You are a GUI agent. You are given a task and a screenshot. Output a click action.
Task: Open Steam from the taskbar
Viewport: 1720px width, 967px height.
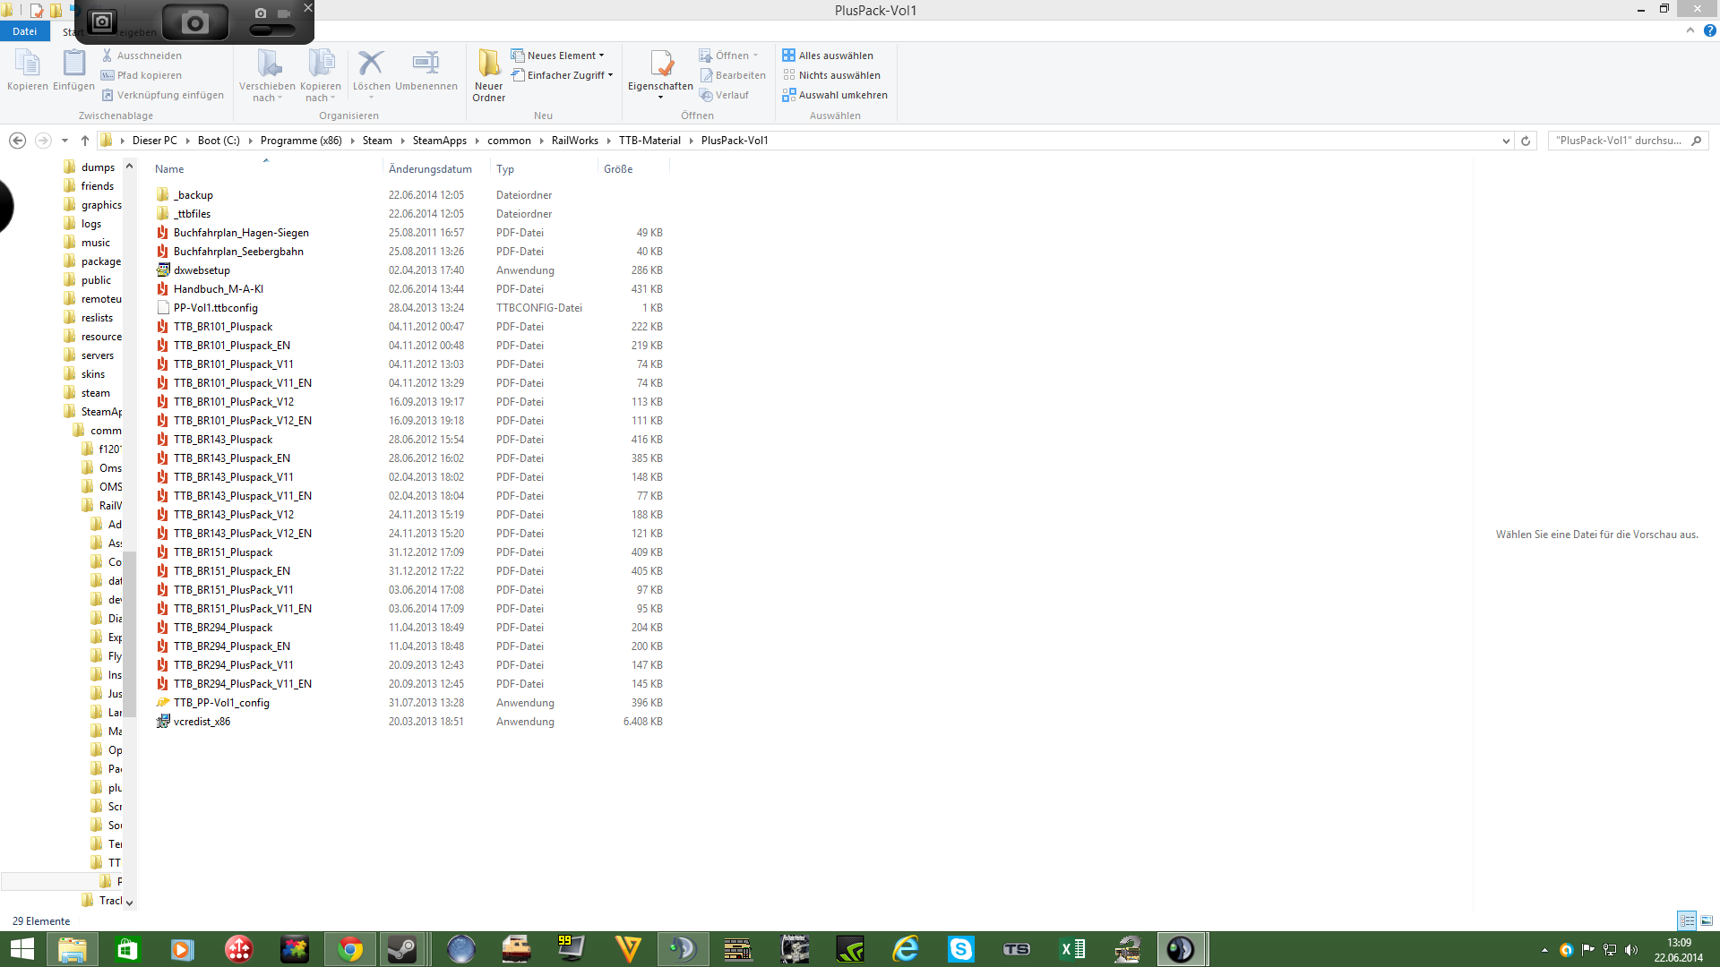[402, 949]
